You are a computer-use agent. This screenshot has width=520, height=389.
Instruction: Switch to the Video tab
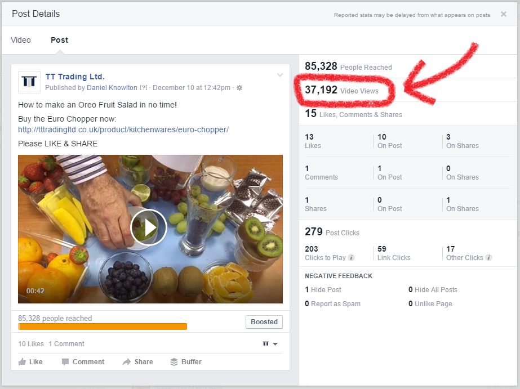point(21,40)
